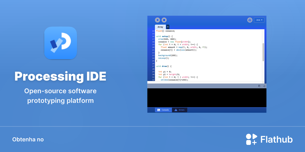Click the 'background(255);' line
Screen dimensions: 305x152
coord(168,55)
